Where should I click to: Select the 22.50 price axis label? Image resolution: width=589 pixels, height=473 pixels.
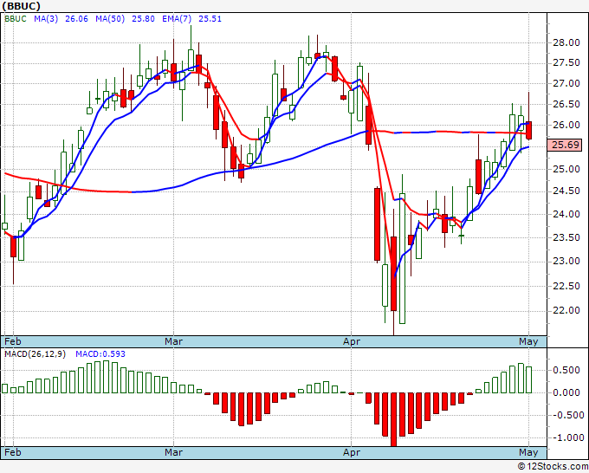[566, 286]
